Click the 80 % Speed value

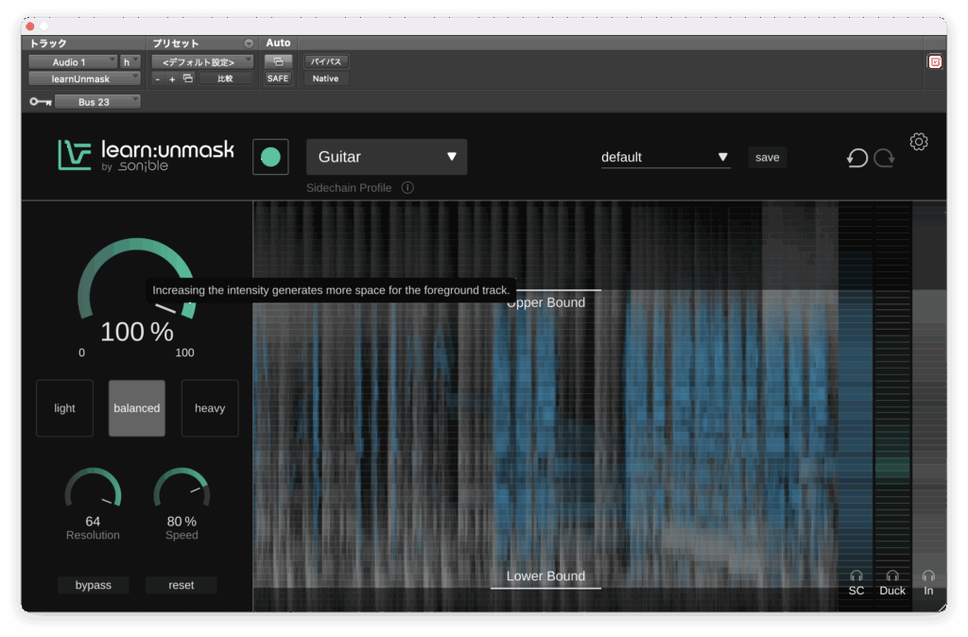[181, 522]
